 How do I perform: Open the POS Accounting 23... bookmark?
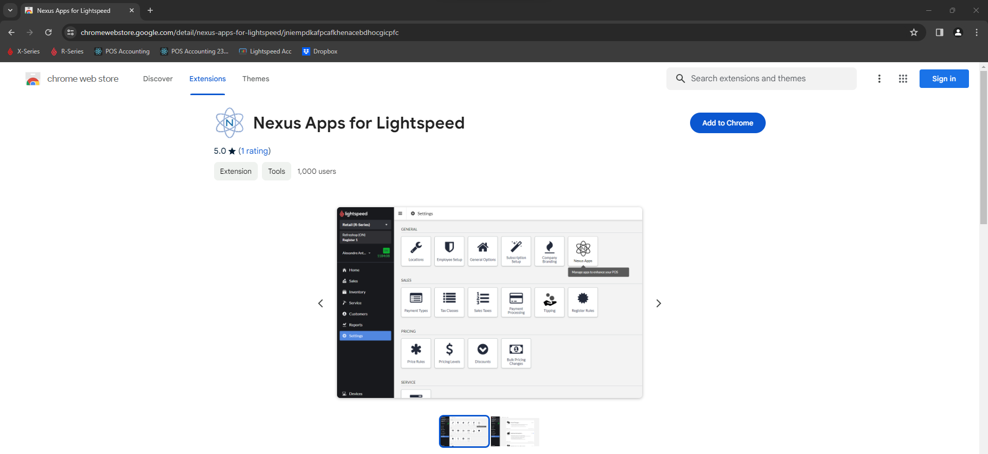point(195,51)
